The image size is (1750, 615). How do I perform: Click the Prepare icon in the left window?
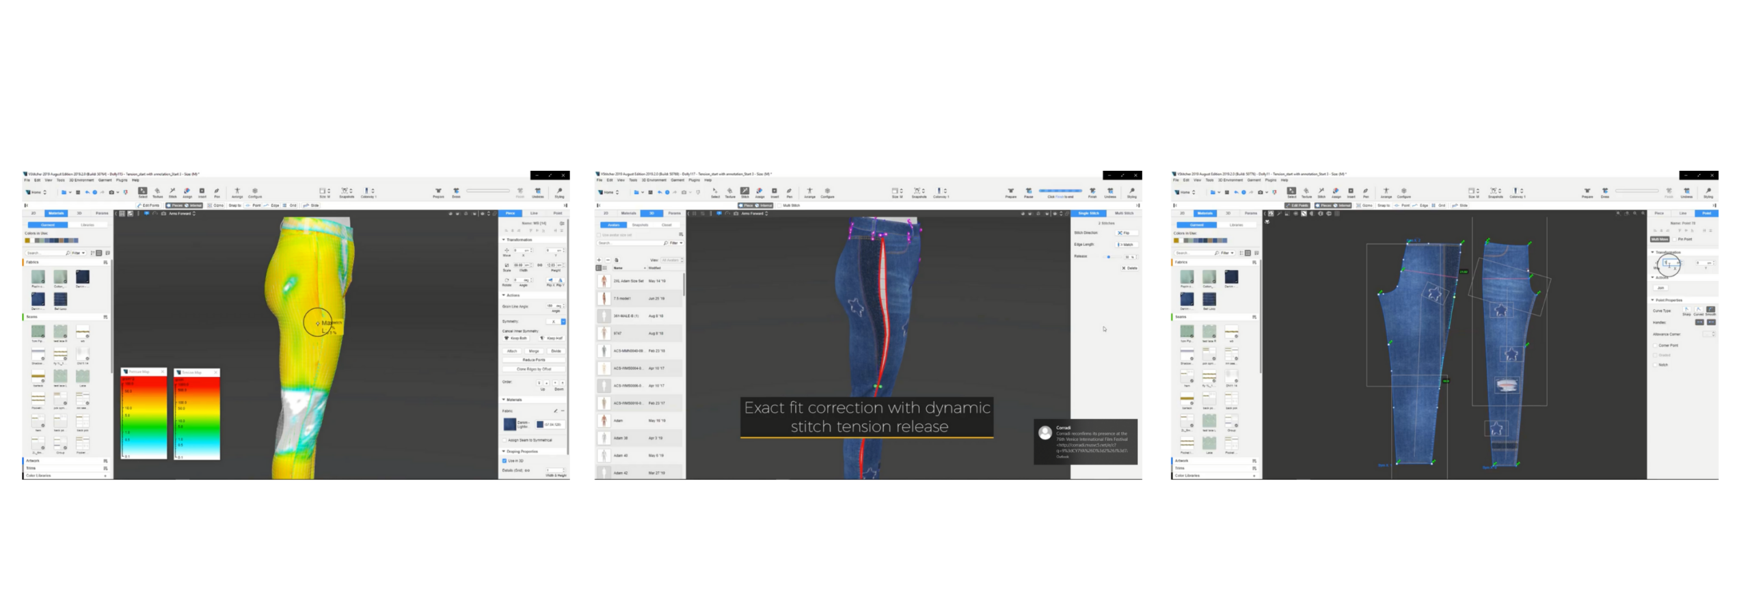click(438, 192)
